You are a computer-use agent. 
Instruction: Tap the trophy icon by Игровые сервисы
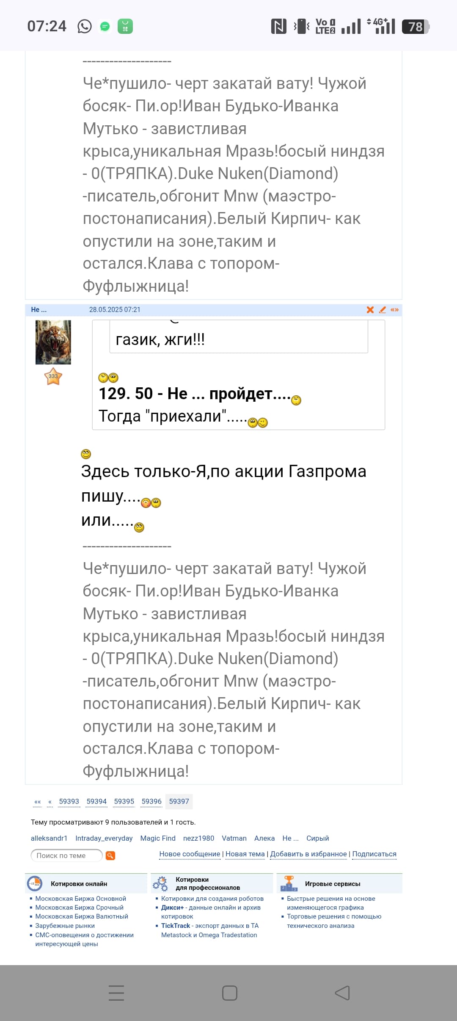[x=289, y=883]
